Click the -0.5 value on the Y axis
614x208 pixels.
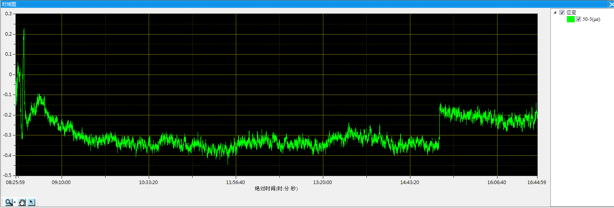[x=8, y=175]
